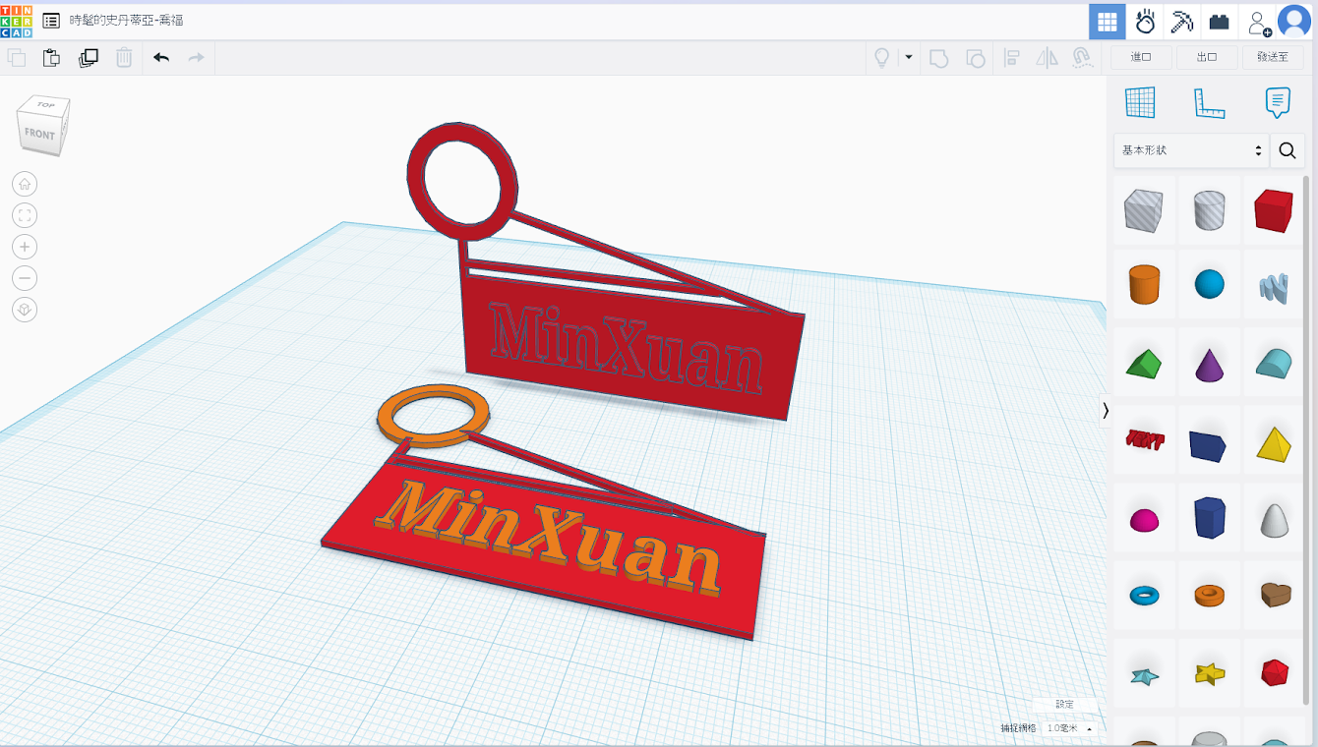Open the snap grid 1.0 毫米 dropdown
The image size is (1318, 747).
(1069, 728)
